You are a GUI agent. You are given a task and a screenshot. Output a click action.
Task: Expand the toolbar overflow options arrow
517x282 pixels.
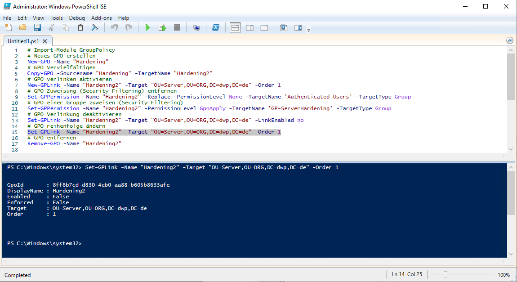pos(308,30)
